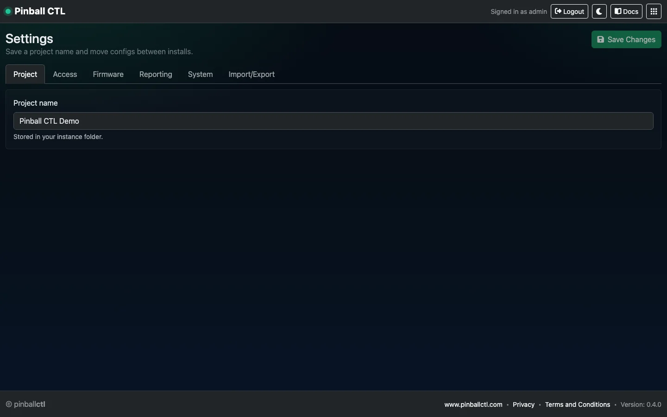Screen dimensions: 667x417
Task: Click inside the Project name input field
Action: (333, 121)
